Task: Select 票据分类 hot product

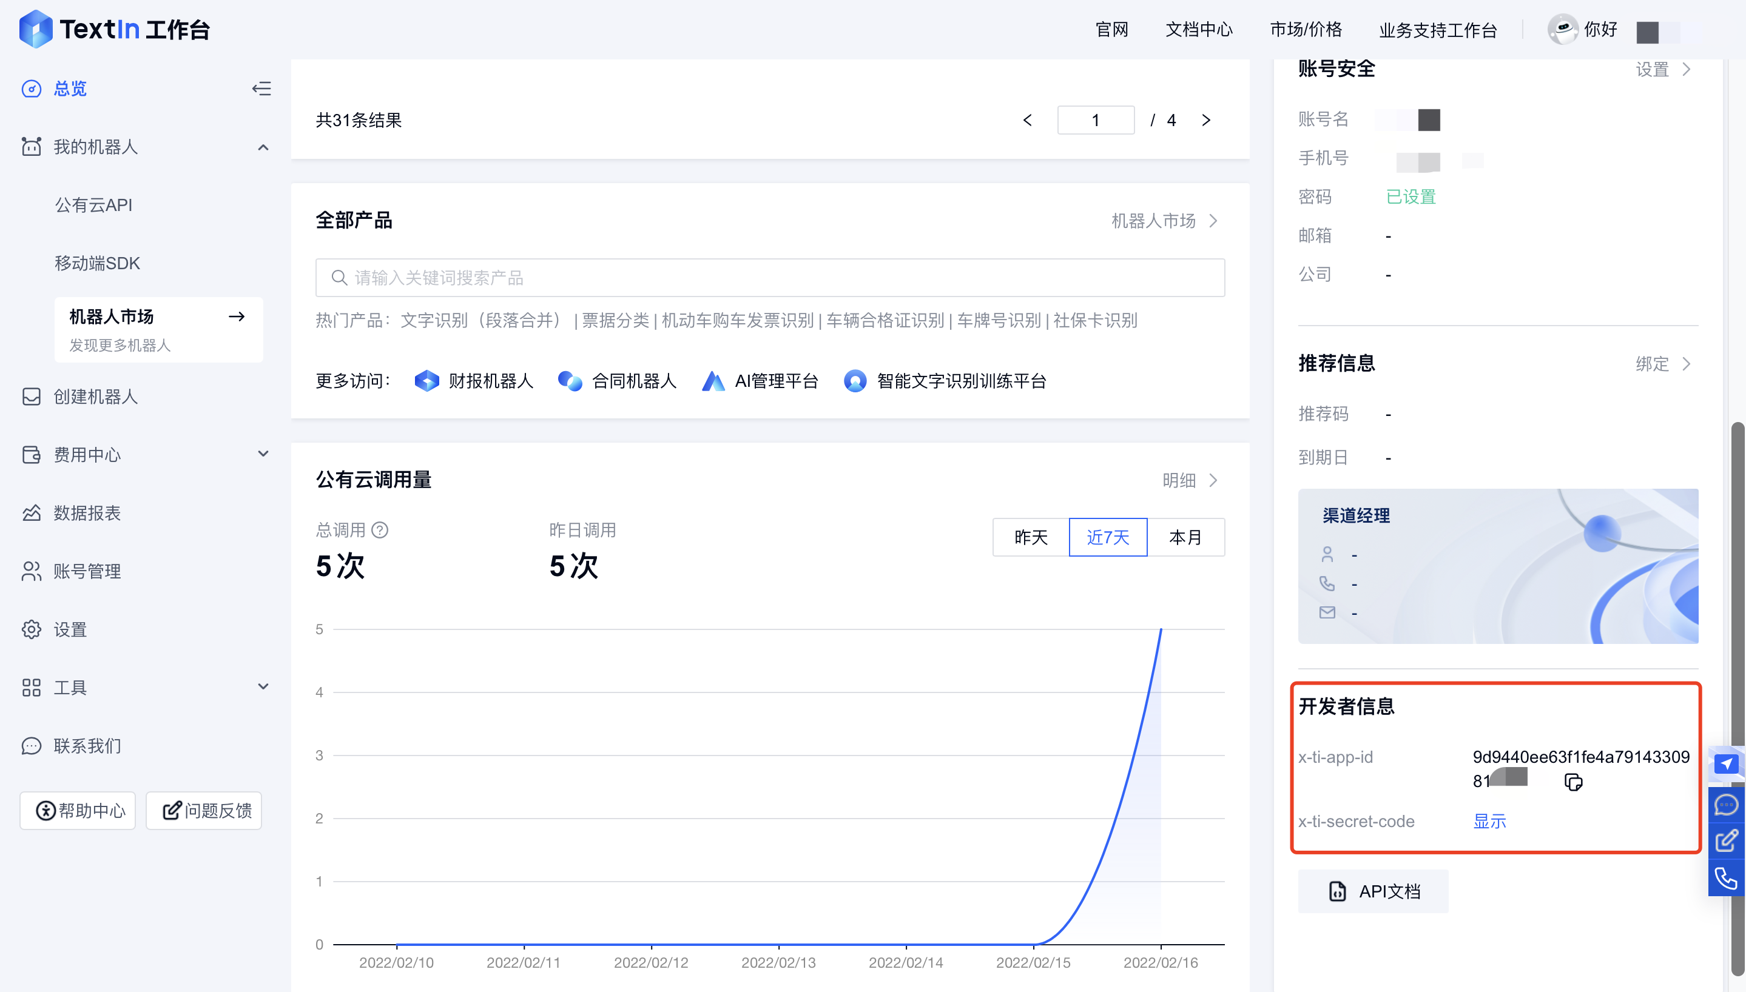Action: (x=615, y=320)
